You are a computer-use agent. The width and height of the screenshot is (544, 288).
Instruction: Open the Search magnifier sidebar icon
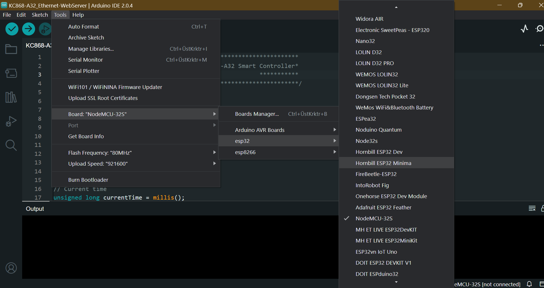tap(11, 145)
